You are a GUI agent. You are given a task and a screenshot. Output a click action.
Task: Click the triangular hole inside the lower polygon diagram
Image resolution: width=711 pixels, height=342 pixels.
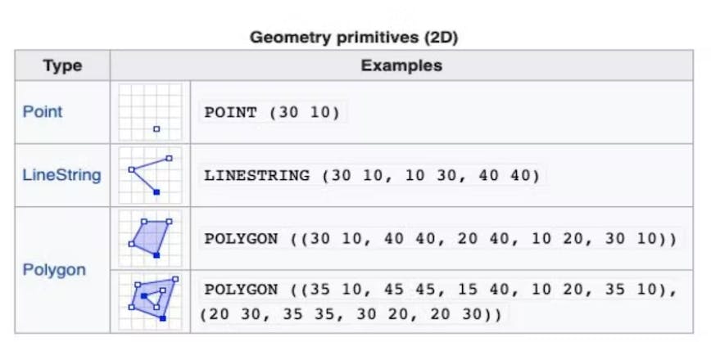(152, 295)
